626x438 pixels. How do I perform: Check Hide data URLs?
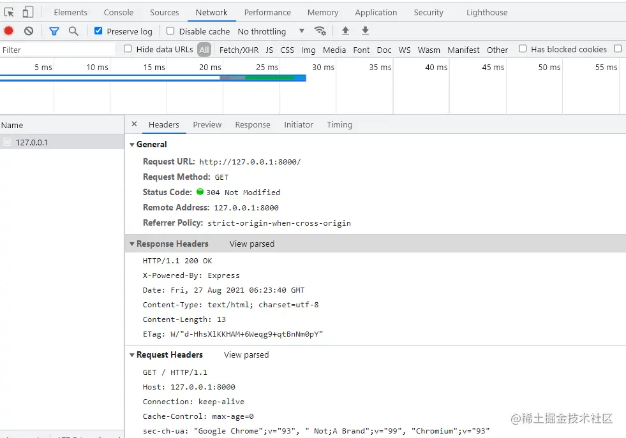128,48
